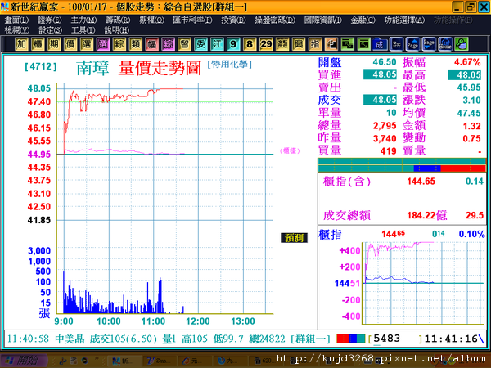Click the yellow 綜 toolbar icon
Image resolution: width=491 pixels, height=368 pixels.
(x=119, y=44)
